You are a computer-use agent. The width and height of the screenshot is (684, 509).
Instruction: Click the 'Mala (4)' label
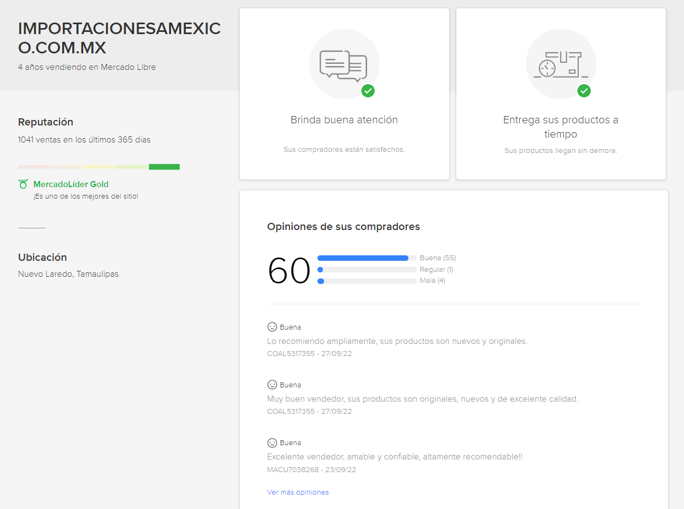click(433, 281)
